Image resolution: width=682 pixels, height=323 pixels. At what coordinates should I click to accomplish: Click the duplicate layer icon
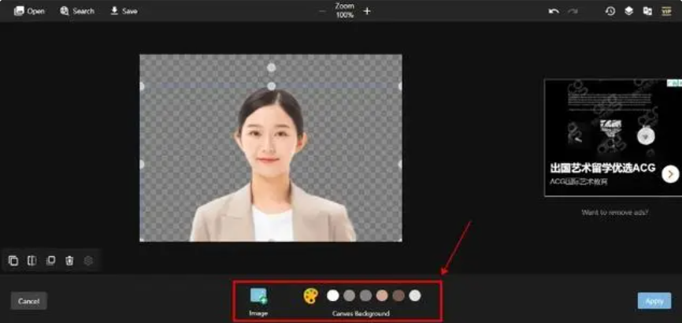50,261
